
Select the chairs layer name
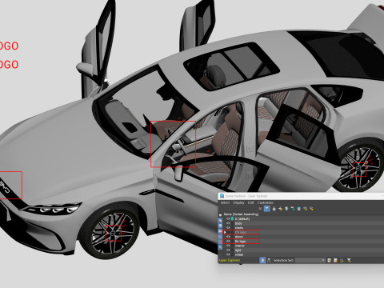tap(239, 228)
